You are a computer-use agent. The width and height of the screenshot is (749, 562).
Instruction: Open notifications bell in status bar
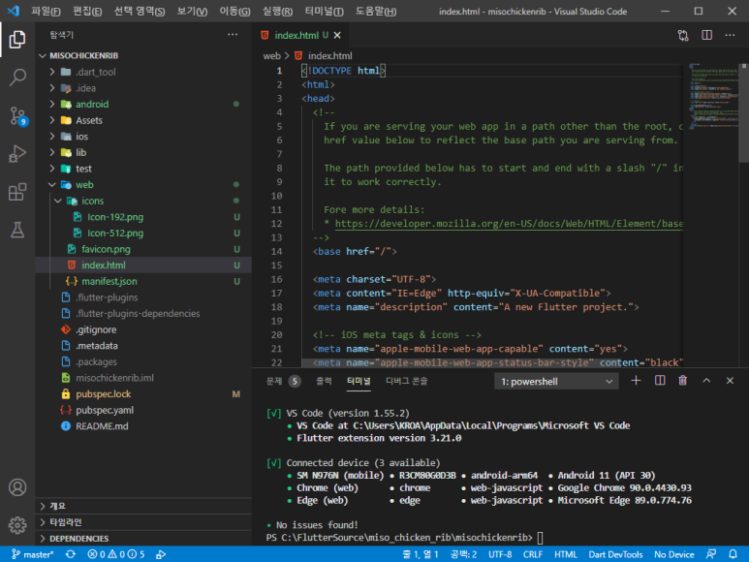(x=733, y=554)
